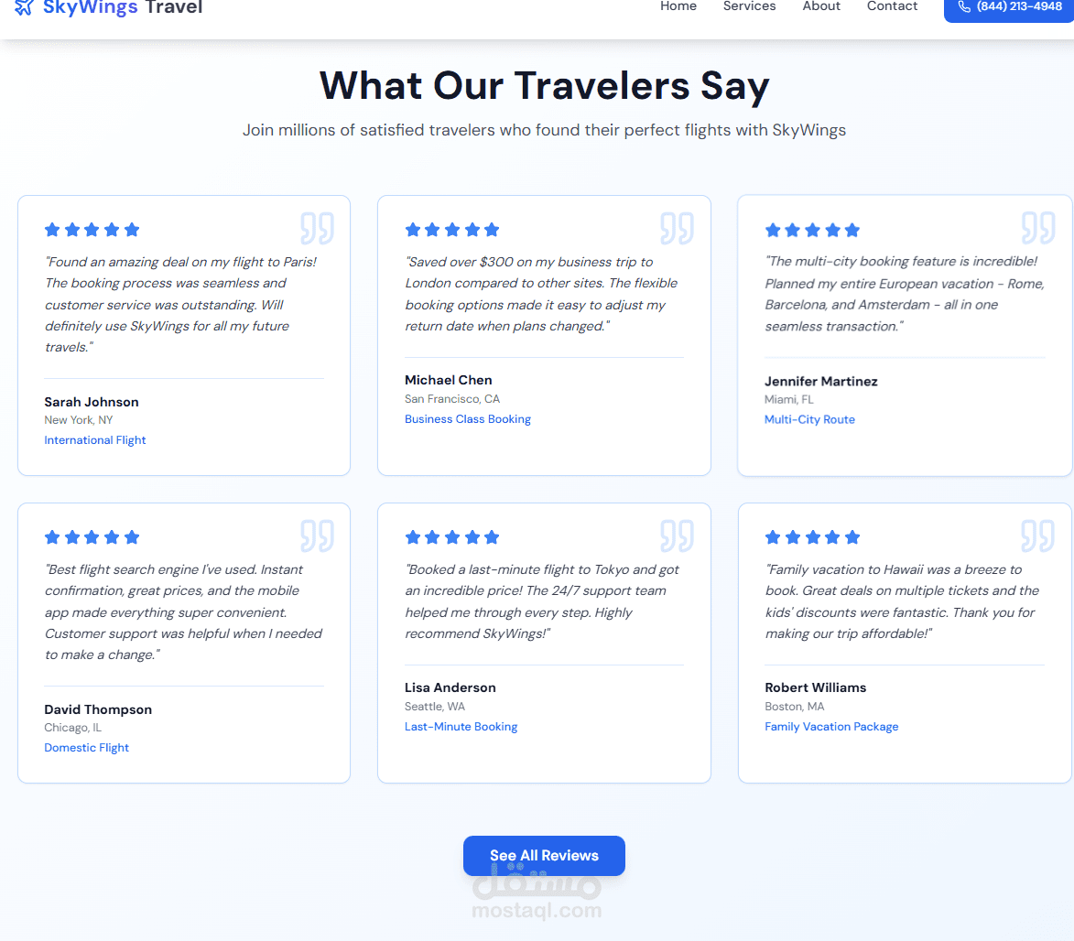Open the Home menu item
The width and height of the screenshot is (1074, 941).
(678, 6)
